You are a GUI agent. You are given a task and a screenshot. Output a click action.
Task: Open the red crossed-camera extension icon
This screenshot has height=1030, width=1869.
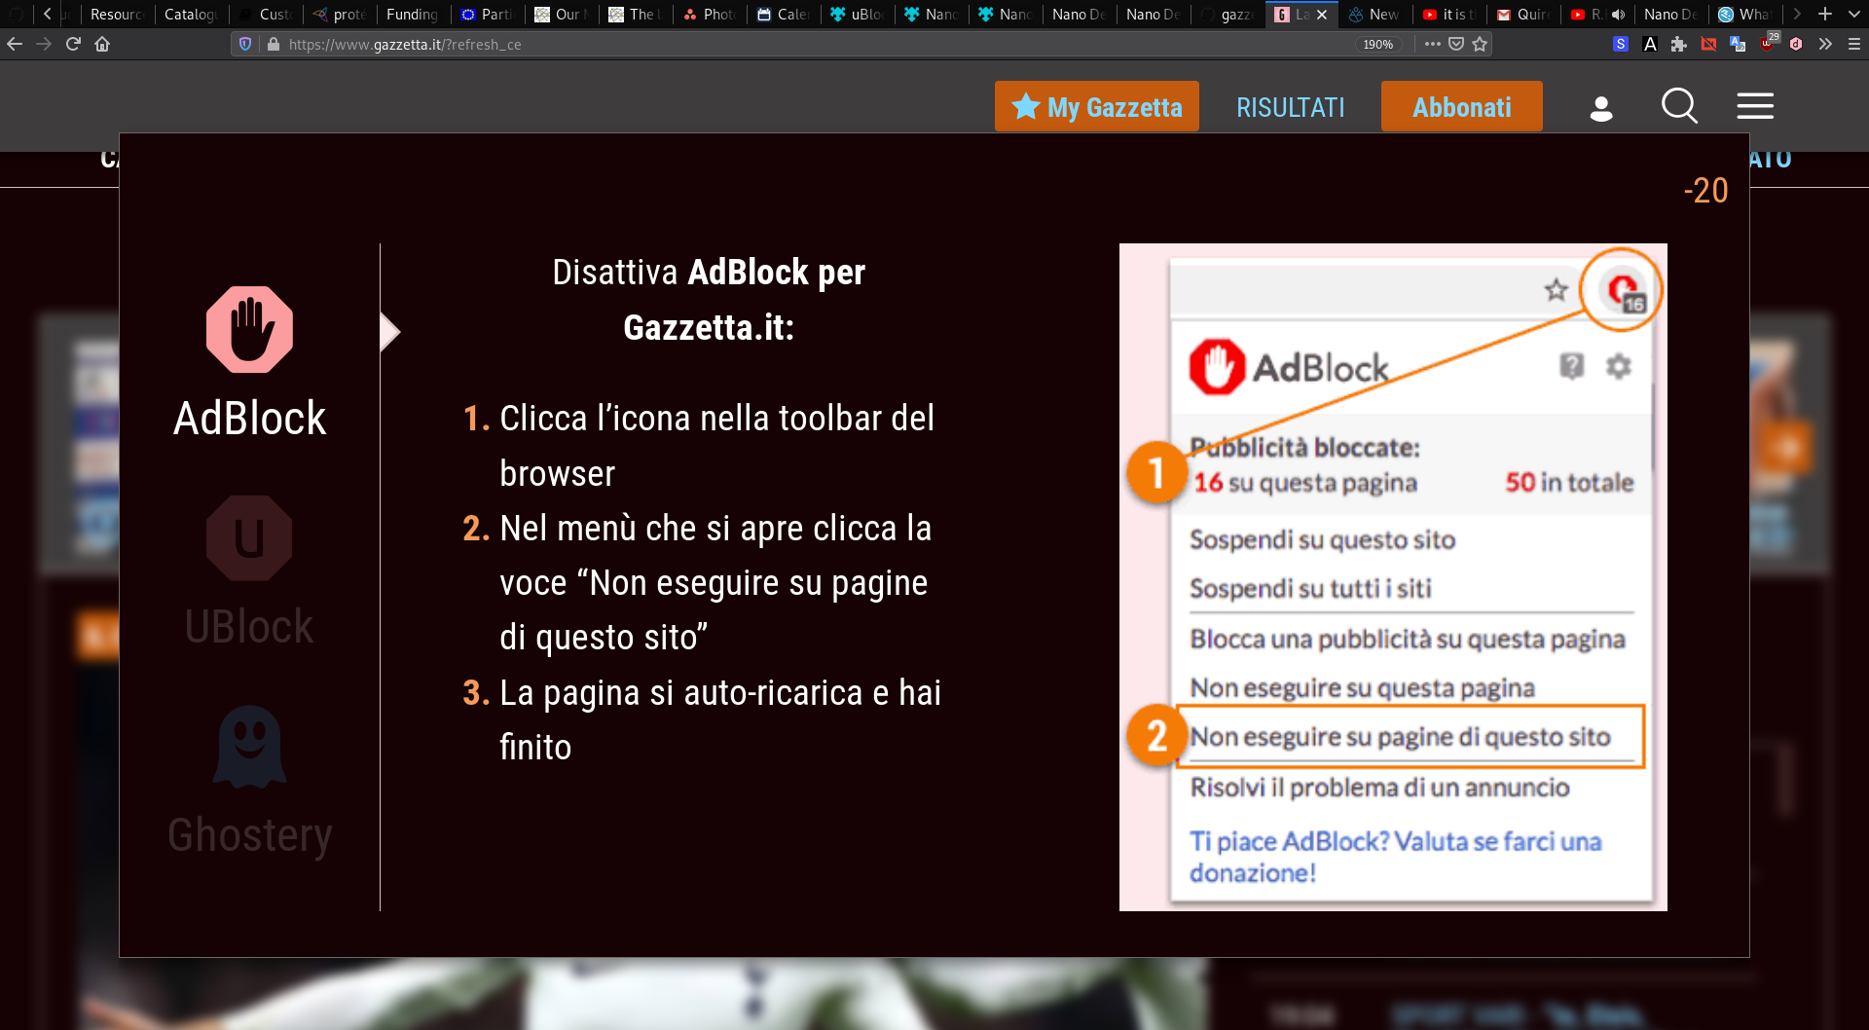click(1708, 44)
